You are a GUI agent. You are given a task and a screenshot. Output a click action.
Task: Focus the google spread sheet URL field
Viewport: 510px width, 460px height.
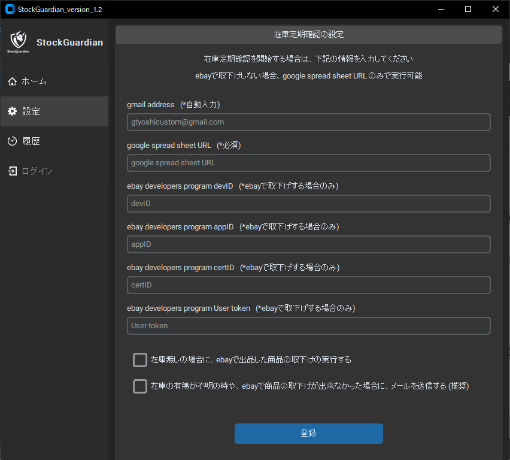pos(309,163)
